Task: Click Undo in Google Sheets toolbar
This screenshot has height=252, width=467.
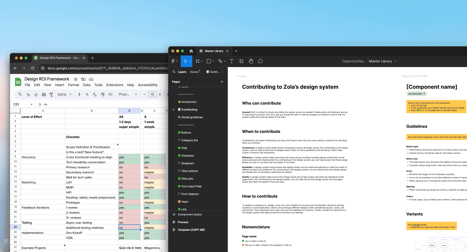Action: (x=28, y=94)
